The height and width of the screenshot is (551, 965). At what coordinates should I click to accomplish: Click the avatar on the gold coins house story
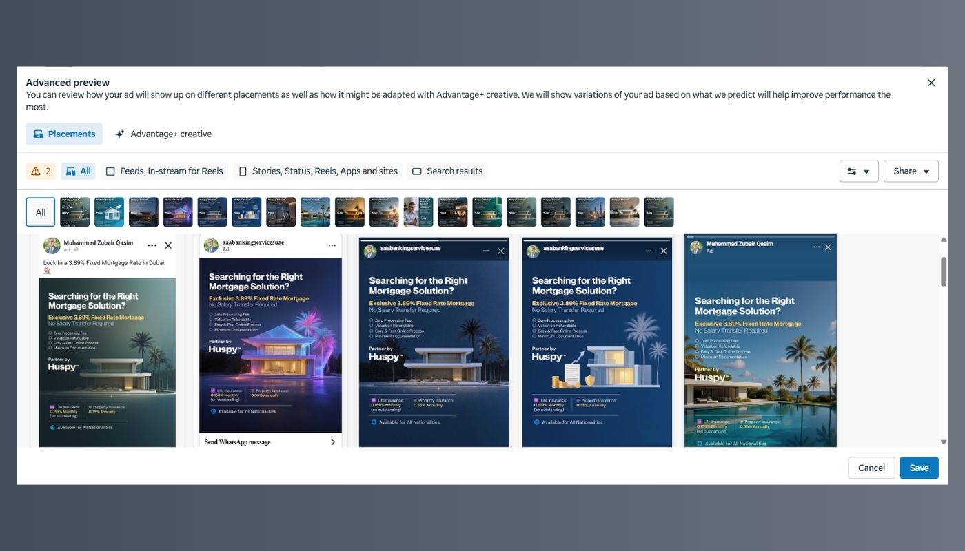pyautogui.click(x=533, y=251)
